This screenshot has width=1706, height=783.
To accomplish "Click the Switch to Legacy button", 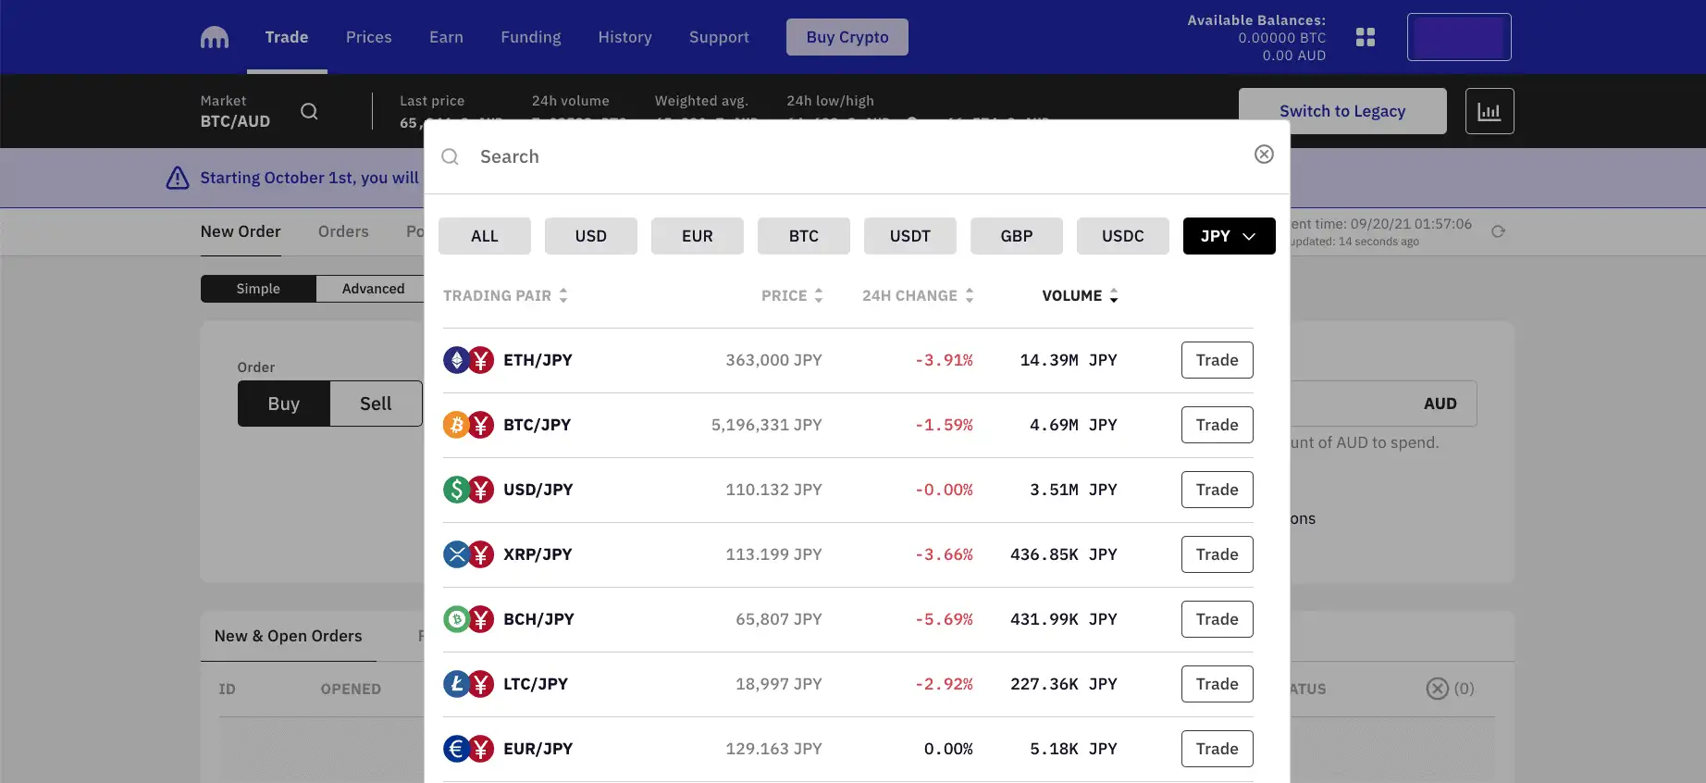I will [1341, 111].
